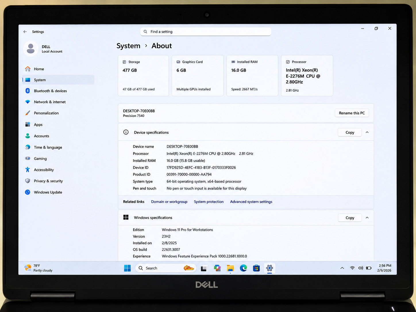Click the battery icon in system tray
Viewport: 416px width, 312px height.
click(369, 268)
